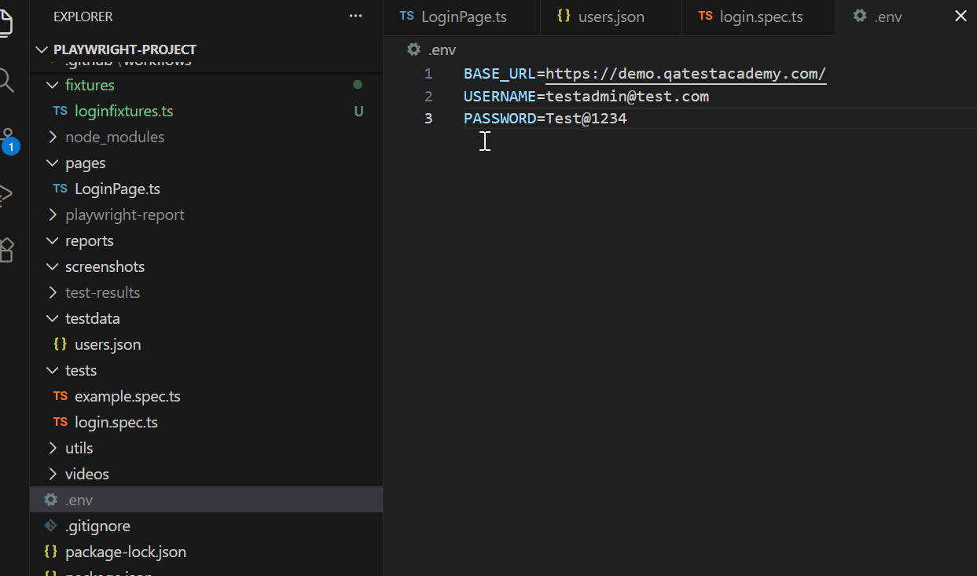The image size is (977, 576).
Task: Select the .gitignore file in Explorer
Action: (x=97, y=526)
